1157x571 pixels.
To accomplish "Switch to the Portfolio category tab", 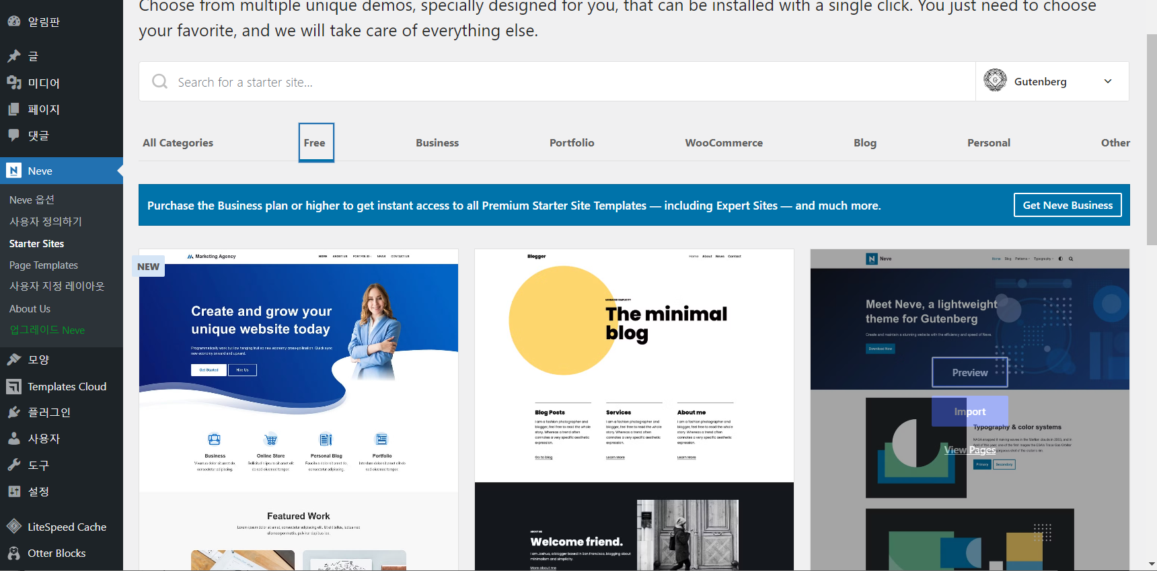I will [x=572, y=142].
